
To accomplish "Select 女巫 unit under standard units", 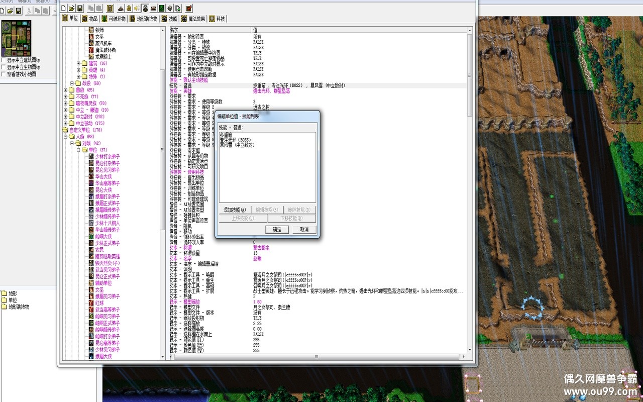I will pos(99,37).
